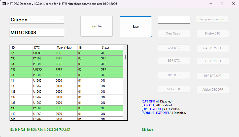Click the CAT DTC button
Screen dimensions: 239x137
pyautogui.click(x=174, y=48)
